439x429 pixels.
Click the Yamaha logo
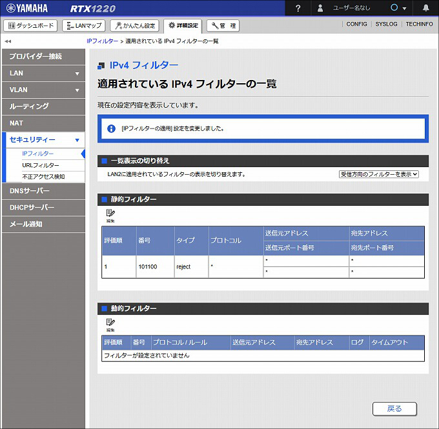tap(27, 8)
